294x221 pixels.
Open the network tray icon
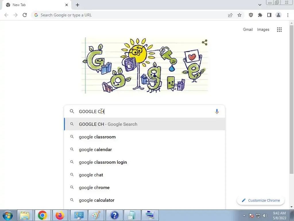click(x=258, y=216)
